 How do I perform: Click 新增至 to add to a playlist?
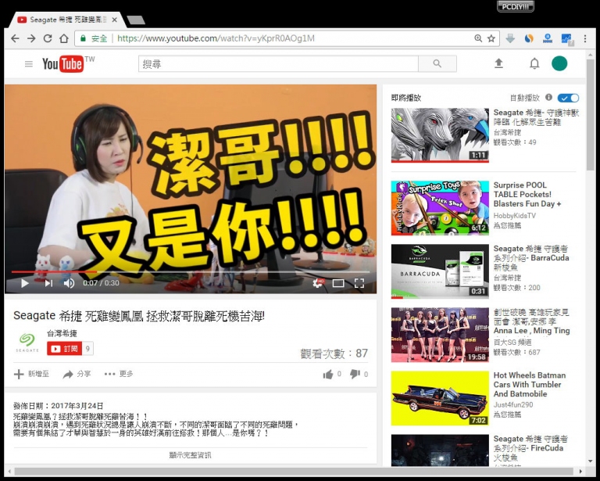(x=31, y=374)
